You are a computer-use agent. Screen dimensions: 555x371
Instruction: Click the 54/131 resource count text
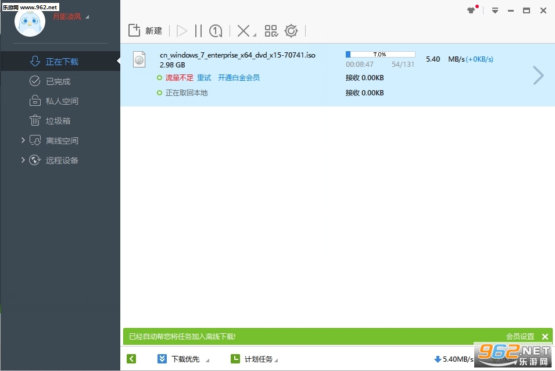403,65
